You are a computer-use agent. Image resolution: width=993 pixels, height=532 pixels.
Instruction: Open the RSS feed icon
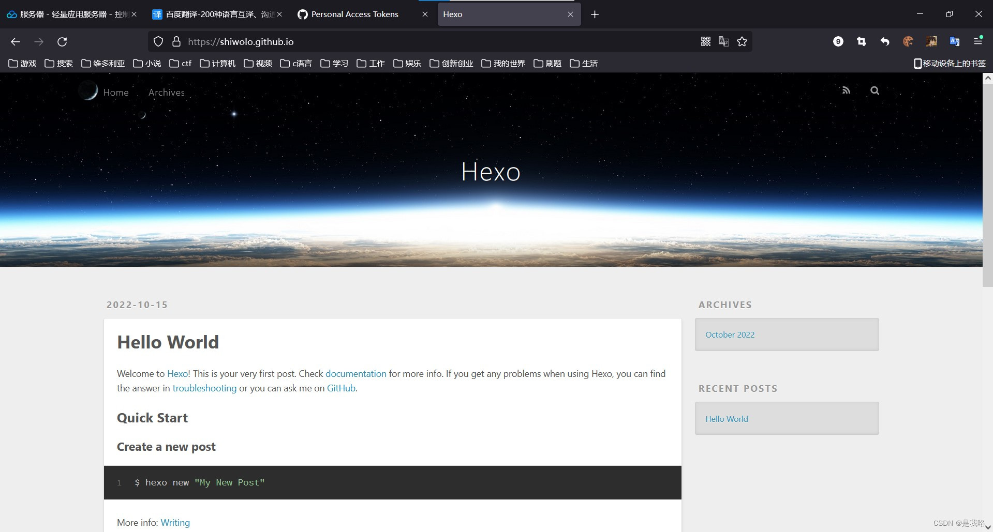click(846, 90)
